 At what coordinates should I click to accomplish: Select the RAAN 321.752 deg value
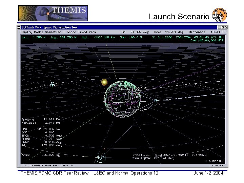point(42,139)
